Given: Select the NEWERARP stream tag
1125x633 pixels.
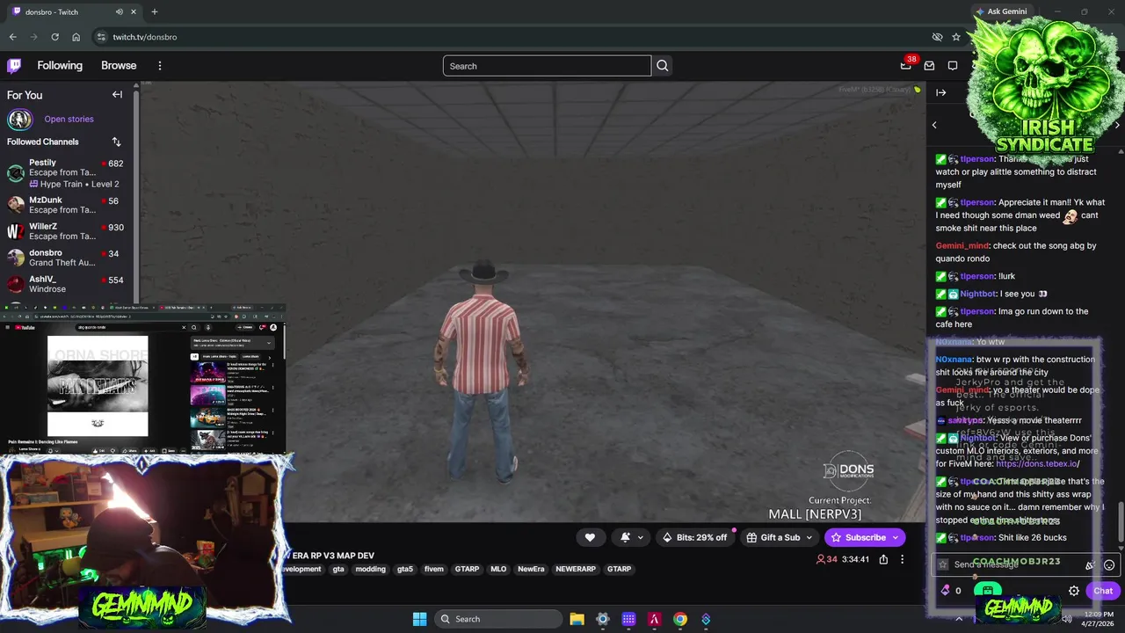Looking at the screenshot, I should coord(576,569).
